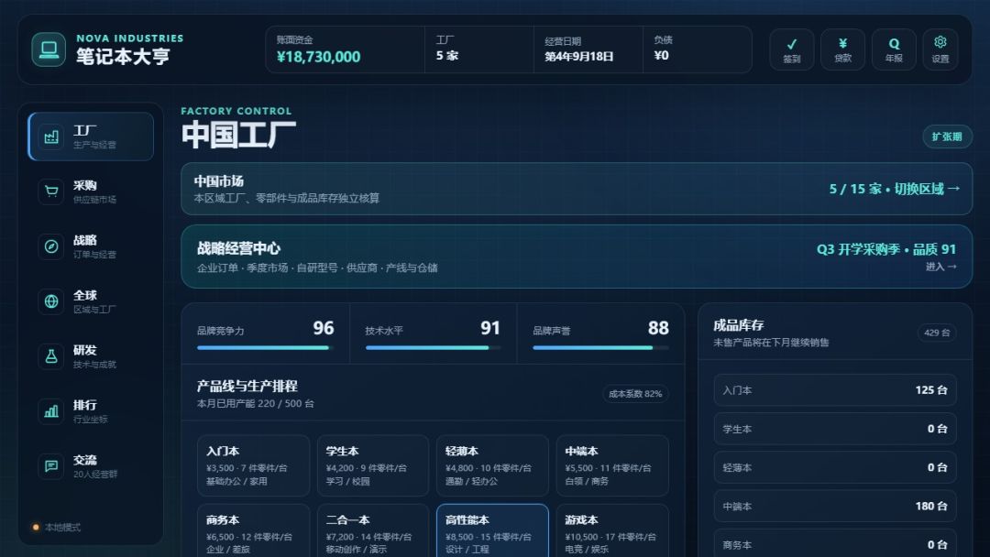The image size is (990, 557).
Task: Click the 入门本 125 台 inventory row
Action: 835,390
